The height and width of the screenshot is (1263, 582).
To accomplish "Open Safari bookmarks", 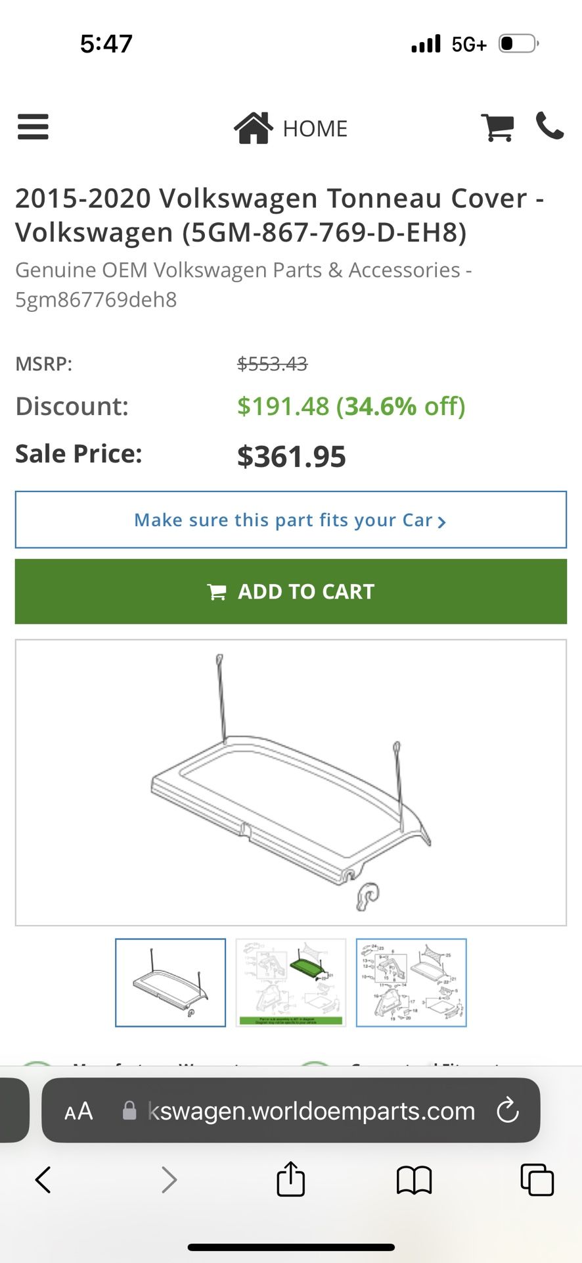I will (414, 1179).
